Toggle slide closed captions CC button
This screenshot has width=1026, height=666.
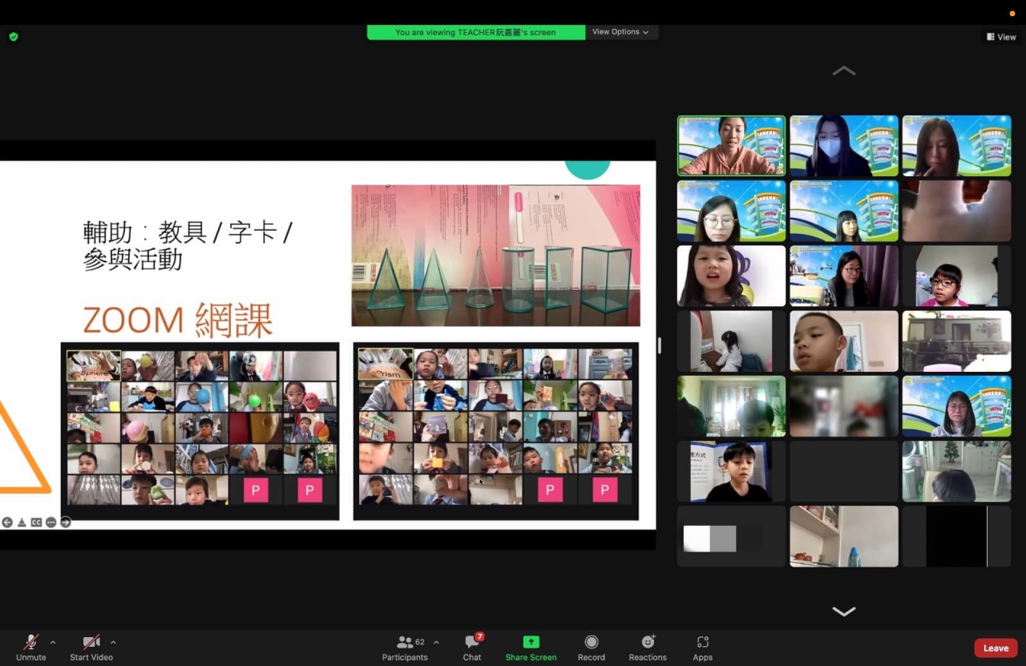[x=36, y=523]
